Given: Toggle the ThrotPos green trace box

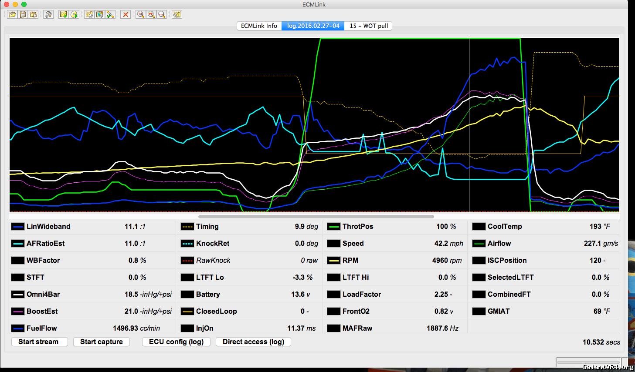Looking at the screenshot, I should [334, 227].
